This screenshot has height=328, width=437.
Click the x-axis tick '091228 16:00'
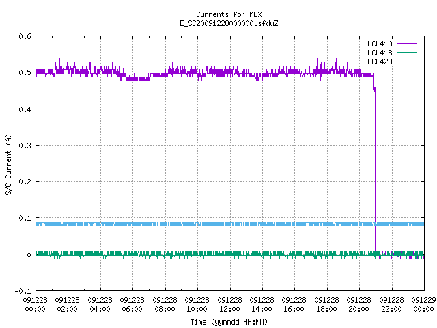[x=294, y=305]
